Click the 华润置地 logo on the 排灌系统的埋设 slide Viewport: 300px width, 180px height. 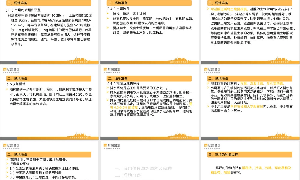pos(112,70)
